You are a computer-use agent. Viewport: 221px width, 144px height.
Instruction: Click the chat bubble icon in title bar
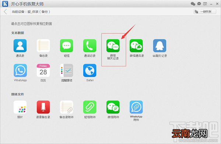[x=199, y=4]
